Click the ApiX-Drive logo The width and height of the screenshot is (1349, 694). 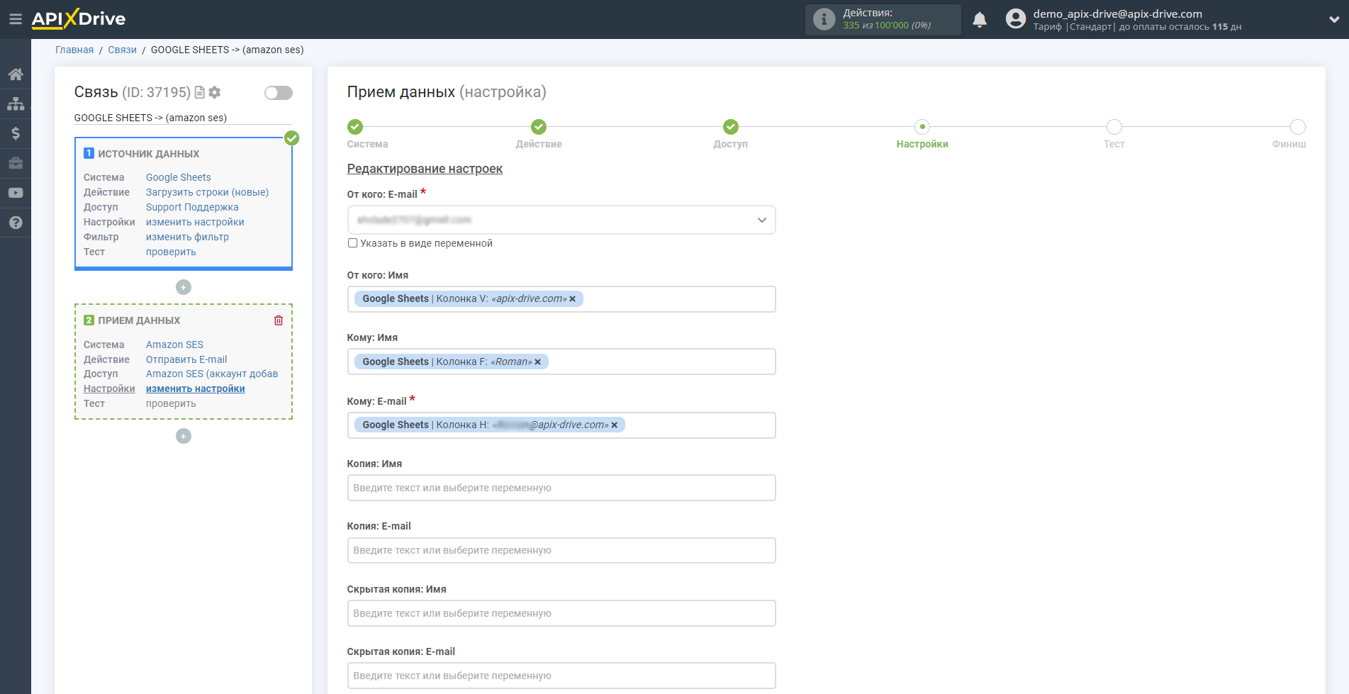pyautogui.click(x=78, y=19)
